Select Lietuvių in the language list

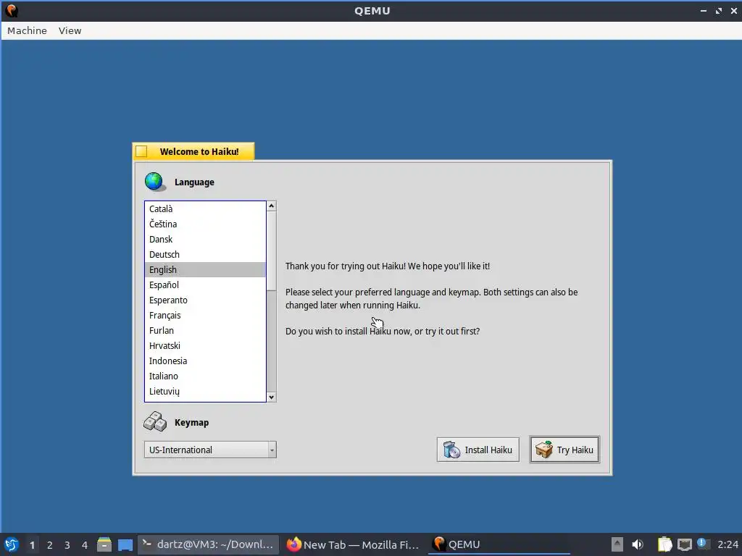point(205,391)
